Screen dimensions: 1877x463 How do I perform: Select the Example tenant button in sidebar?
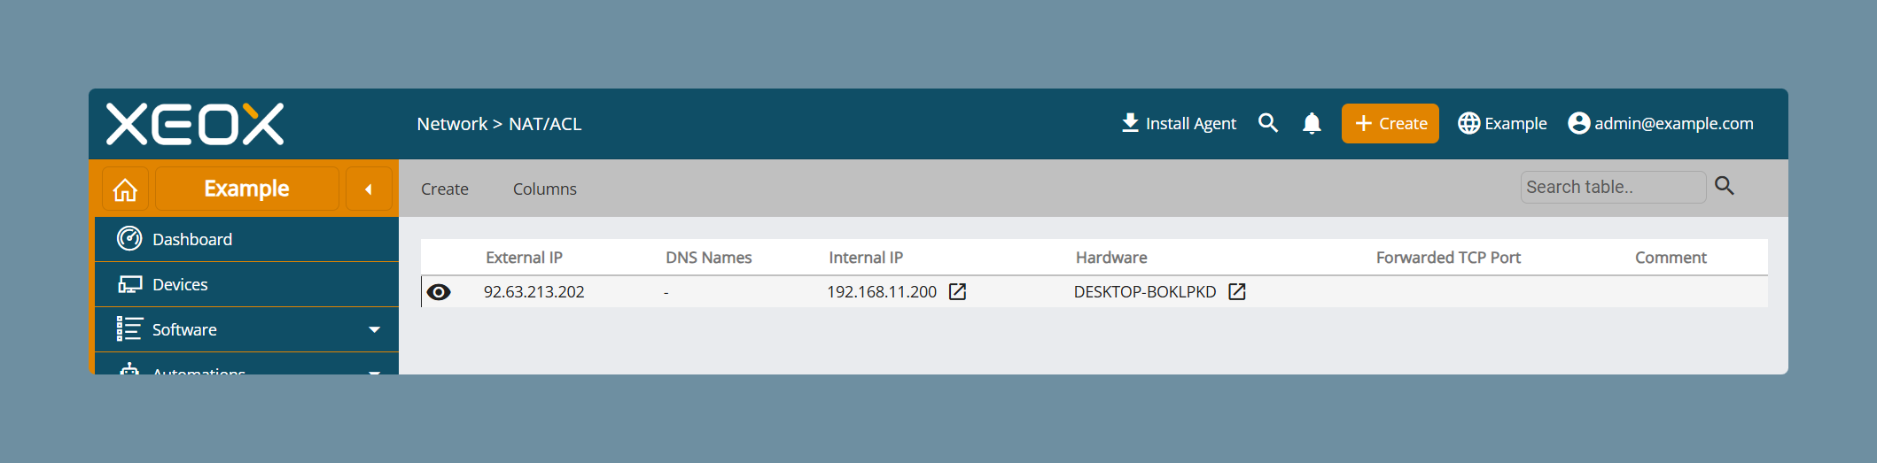point(247,189)
